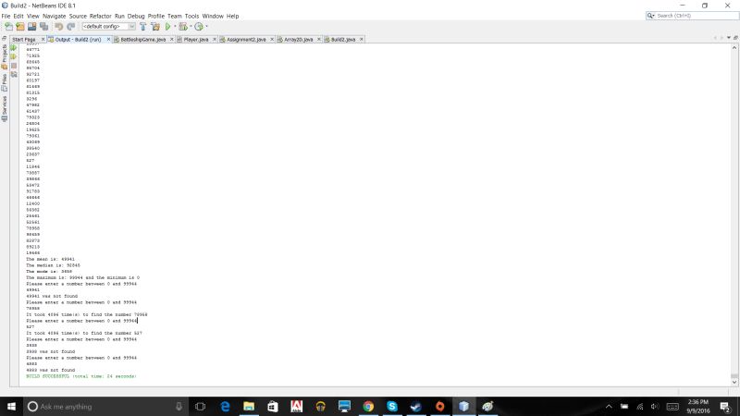This screenshot has height=416, width=740.
Task: Open File Explorer from the taskbar
Action: click(249, 406)
